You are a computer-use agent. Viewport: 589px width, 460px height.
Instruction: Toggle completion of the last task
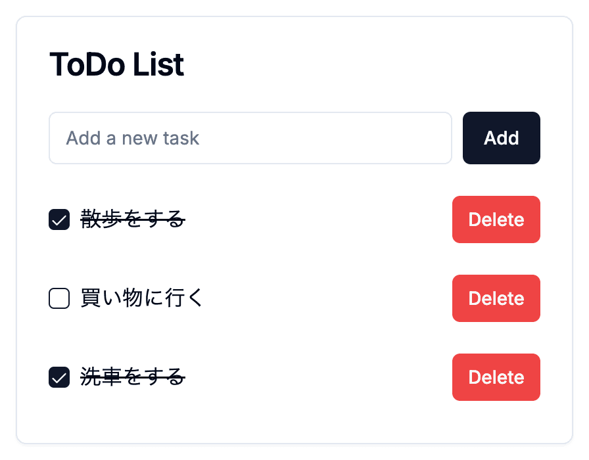tap(59, 377)
